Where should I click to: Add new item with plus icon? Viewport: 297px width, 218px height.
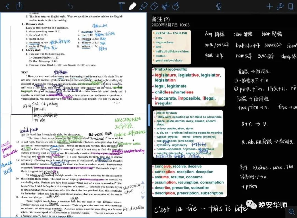point(269,6)
